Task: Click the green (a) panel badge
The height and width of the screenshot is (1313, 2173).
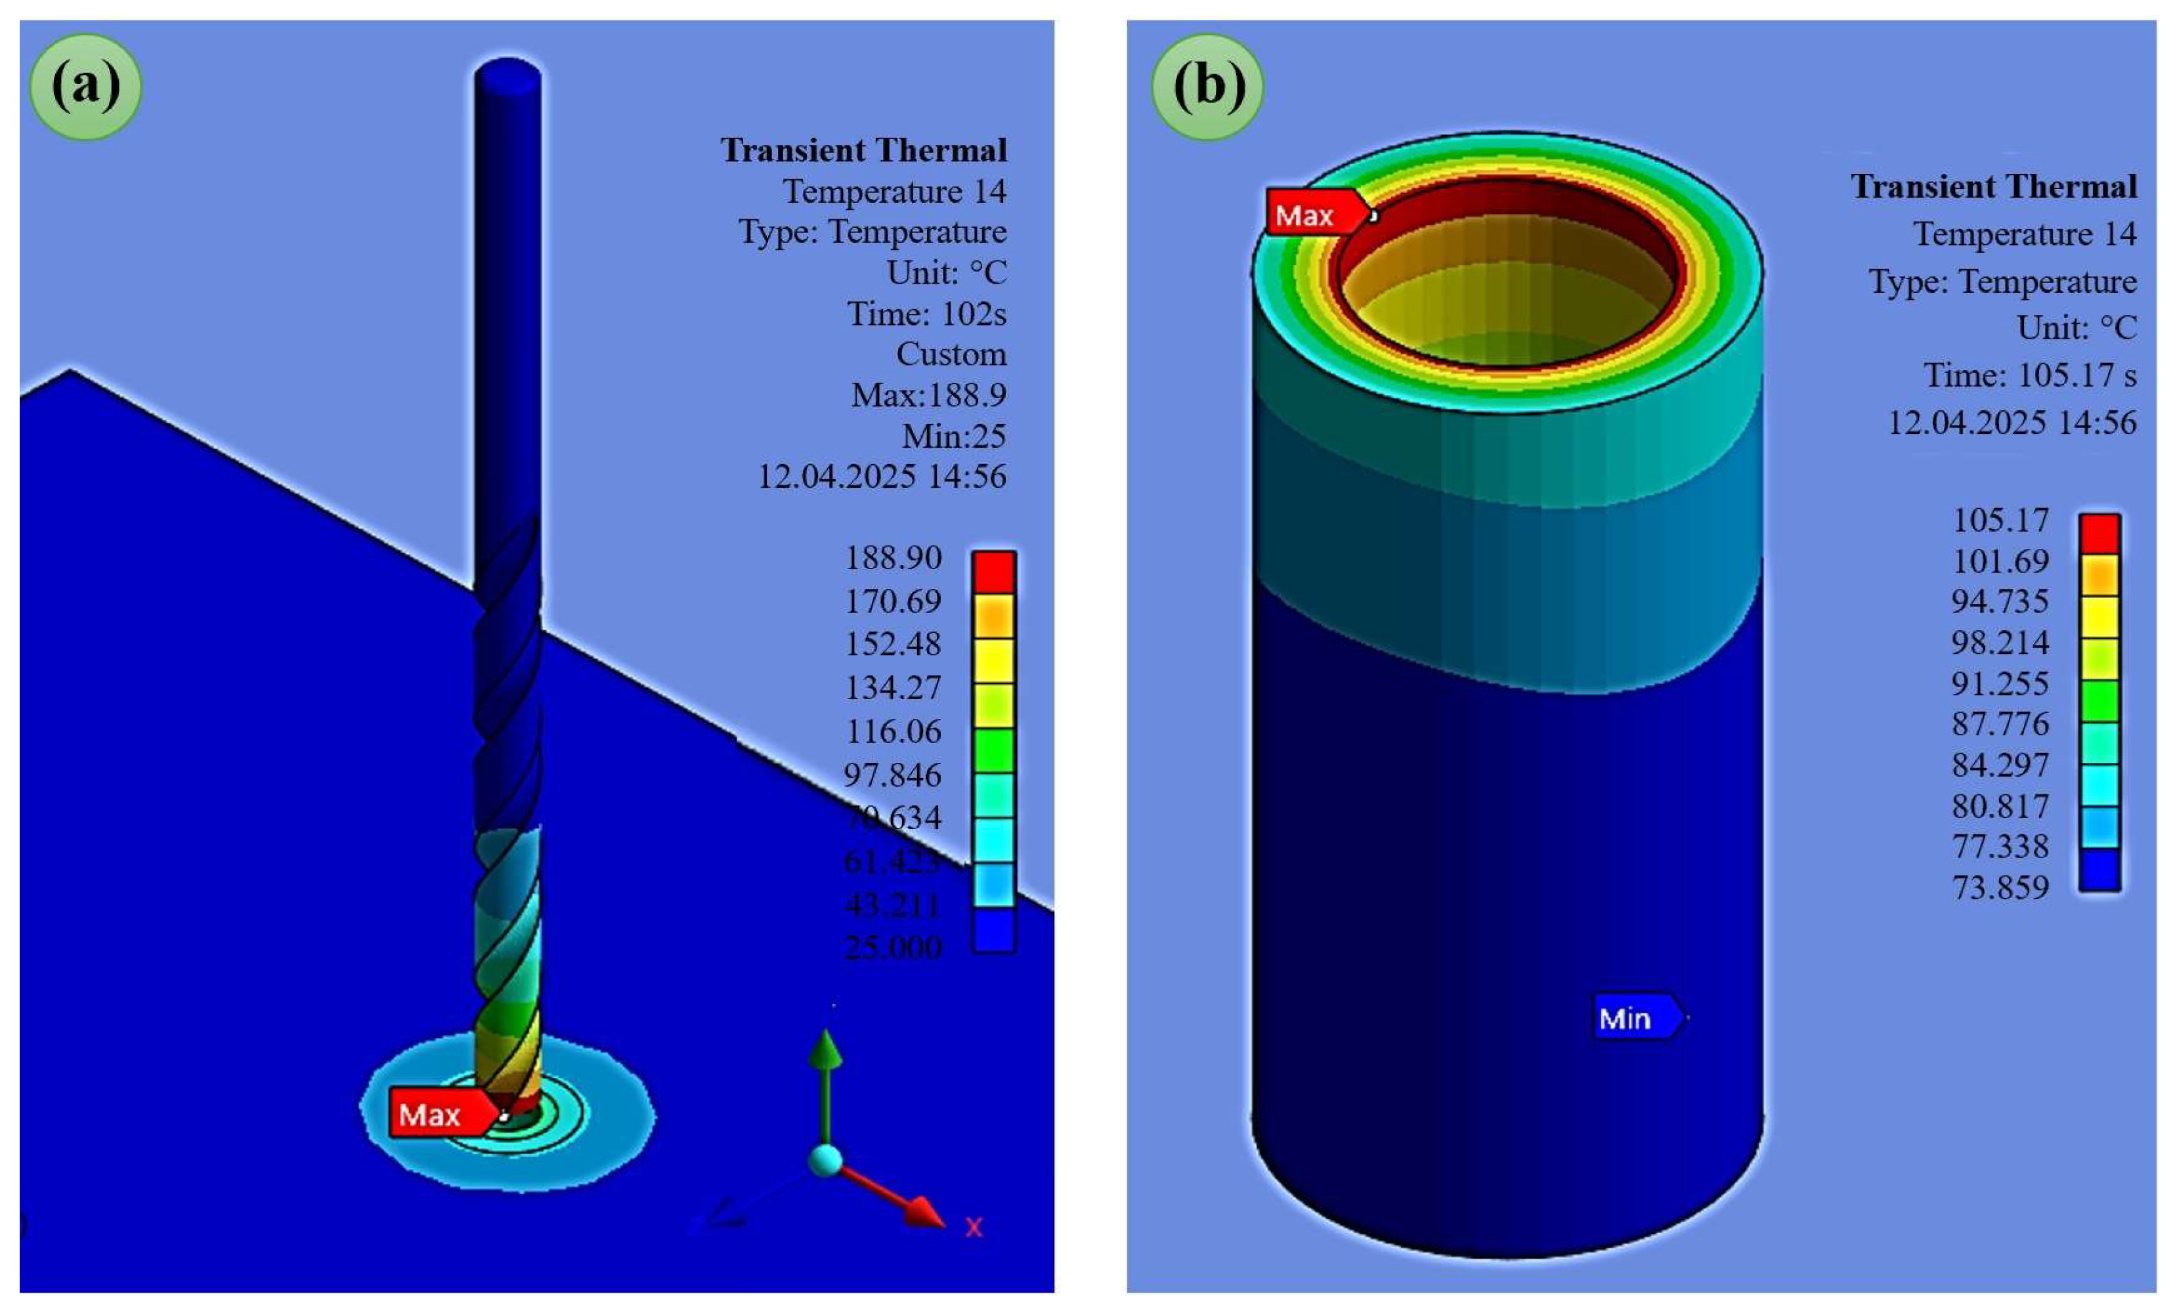Action: 85,87
